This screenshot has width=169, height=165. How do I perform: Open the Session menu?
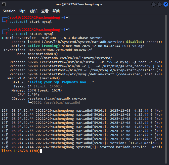pyautogui.click(x=9, y=11)
